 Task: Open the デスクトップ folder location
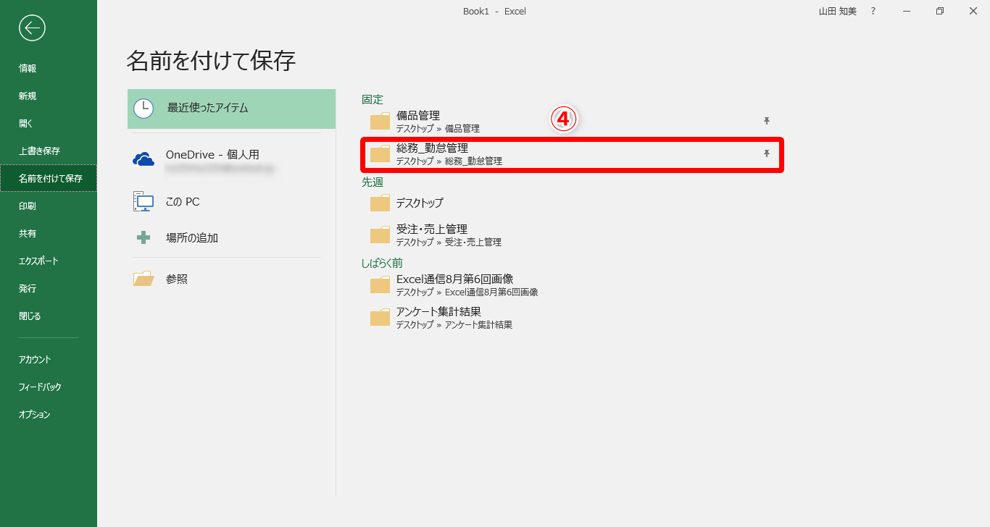420,203
